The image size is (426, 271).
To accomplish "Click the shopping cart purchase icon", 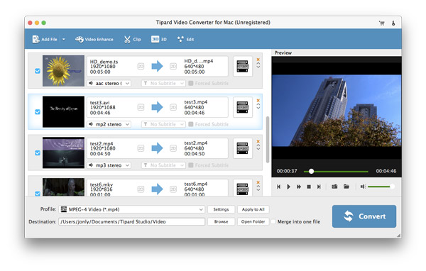I will pyautogui.click(x=382, y=23).
